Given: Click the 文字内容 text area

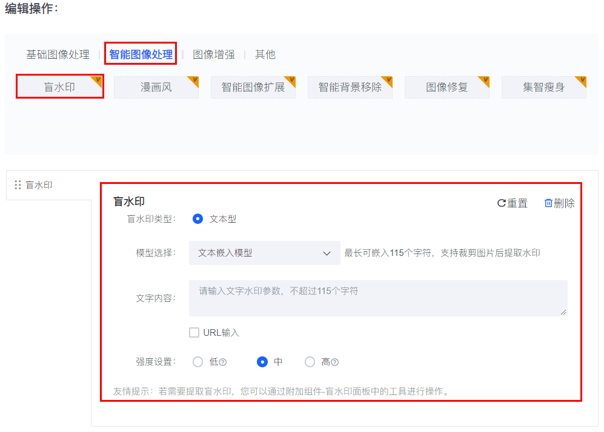Looking at the screenshot, I should [378, 298].
